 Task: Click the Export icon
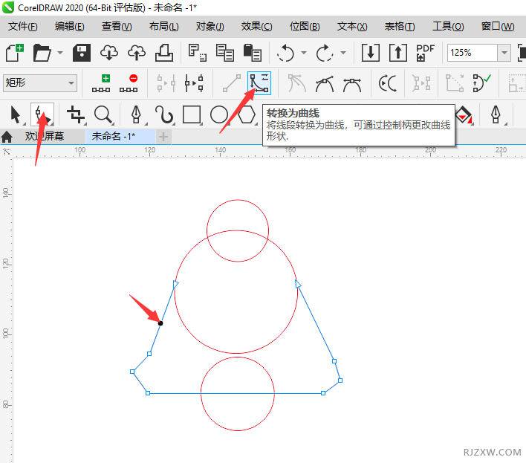[x=398, y=53]
